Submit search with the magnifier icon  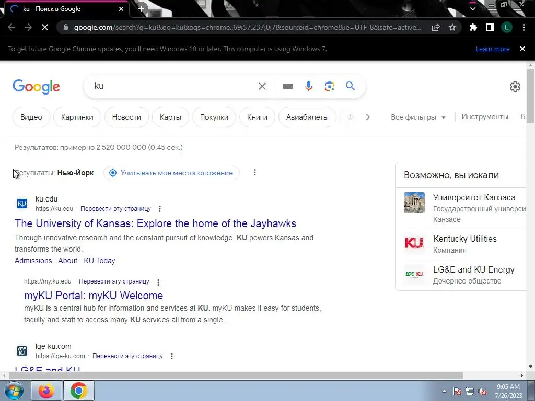tap(350, 86)
